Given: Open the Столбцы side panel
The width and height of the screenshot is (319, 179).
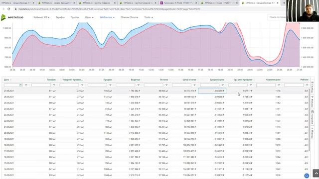Looking at the screenshot, I should tap(313, 88).
